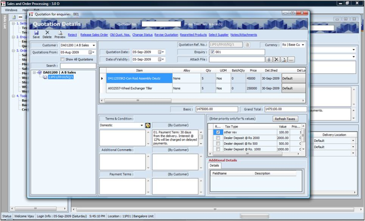Open the Currency dropdown showing Rs | Base Cu

(x=303, y=44)
